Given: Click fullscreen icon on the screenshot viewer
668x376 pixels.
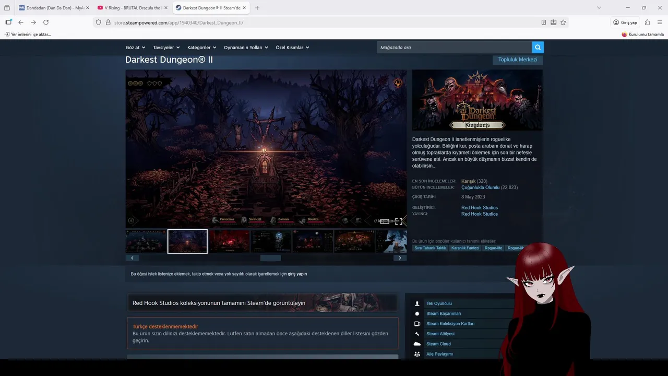Looking at the screenshot, I should pos(398,221).
